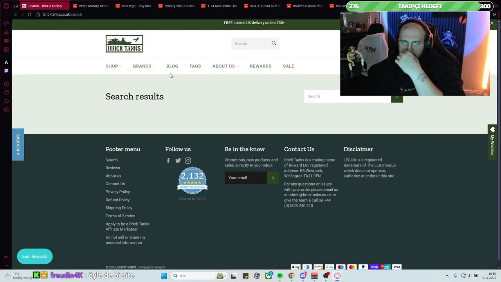Open the Player icon in Opera sidebar
This screenshot has width=501, height=282.
pos(6,84)
